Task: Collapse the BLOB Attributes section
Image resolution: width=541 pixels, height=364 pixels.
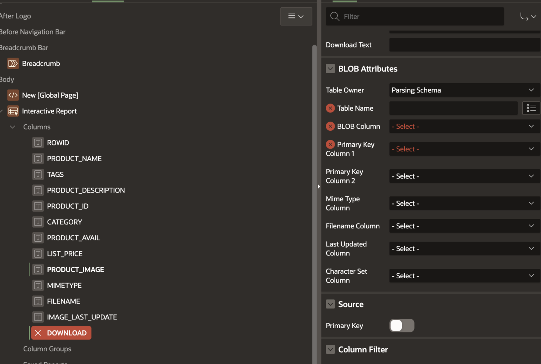Action: tap(330, 69)
